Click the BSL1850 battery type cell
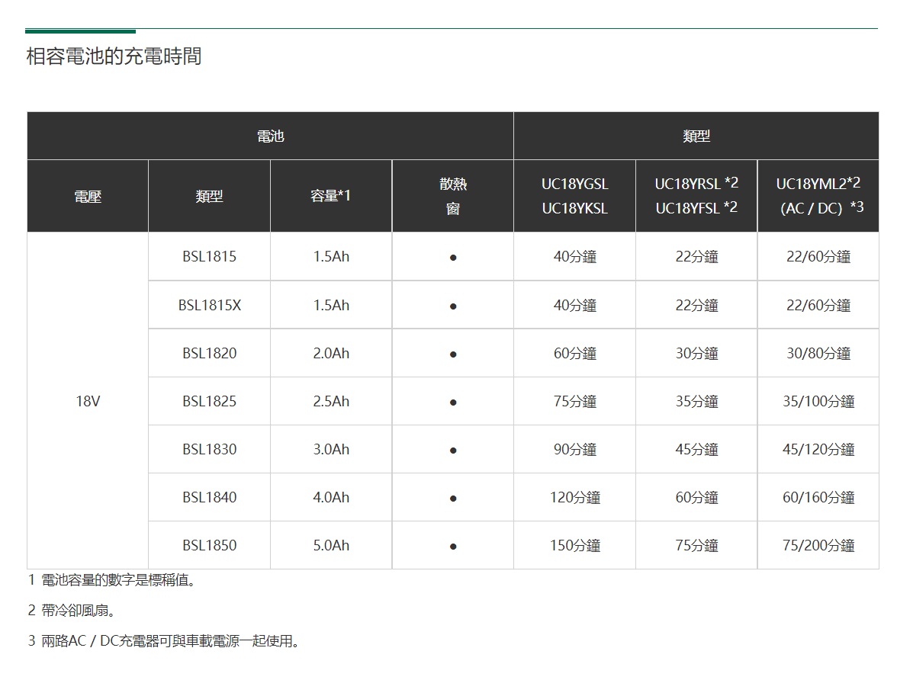Screen dimensions: 897x680 (209, 545)
